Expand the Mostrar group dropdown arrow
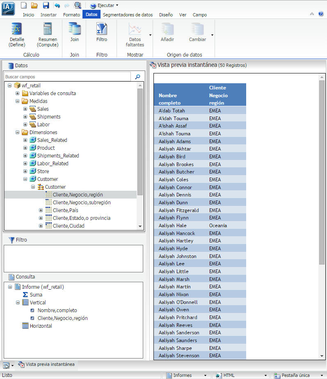 (x=150, y=35)
